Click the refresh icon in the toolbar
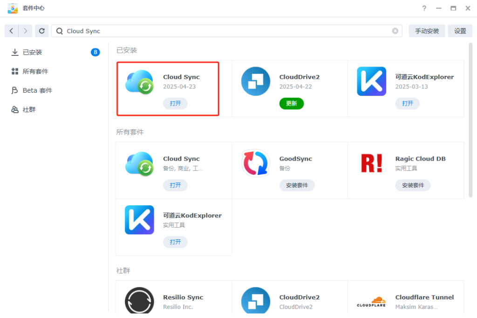Screen dimensions: 477x318 pos(41,31)
